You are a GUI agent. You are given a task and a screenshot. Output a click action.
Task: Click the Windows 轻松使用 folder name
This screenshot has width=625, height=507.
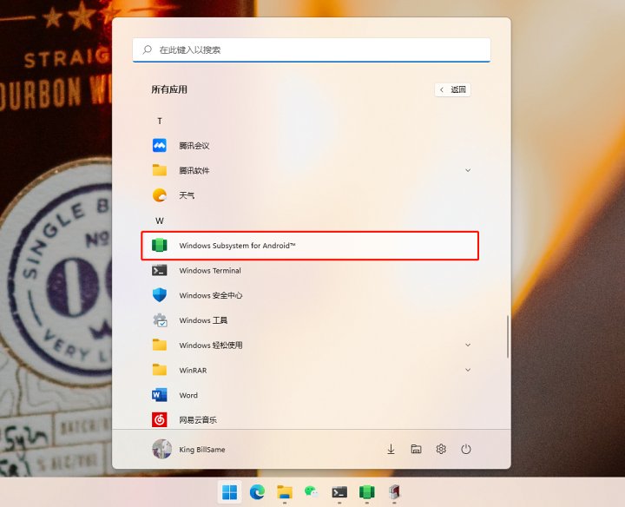(x=210, y=346)
